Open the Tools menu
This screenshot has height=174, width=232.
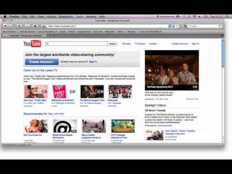pyautogui.click(x=80, y=16)
